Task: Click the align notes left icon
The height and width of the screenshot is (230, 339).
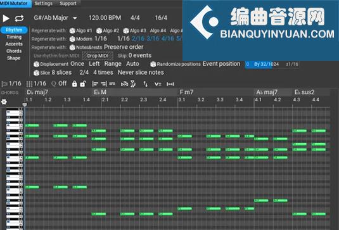Action: 95,84
